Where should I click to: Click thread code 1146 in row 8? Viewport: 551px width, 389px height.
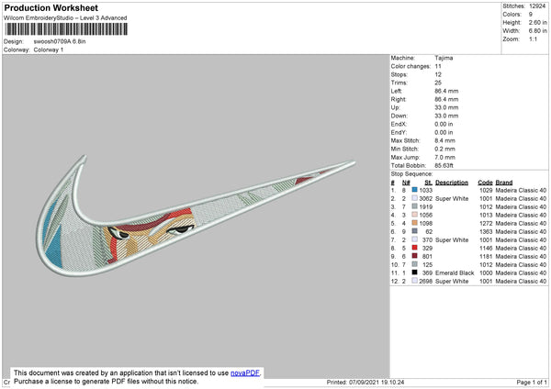(x=486, y=249)
